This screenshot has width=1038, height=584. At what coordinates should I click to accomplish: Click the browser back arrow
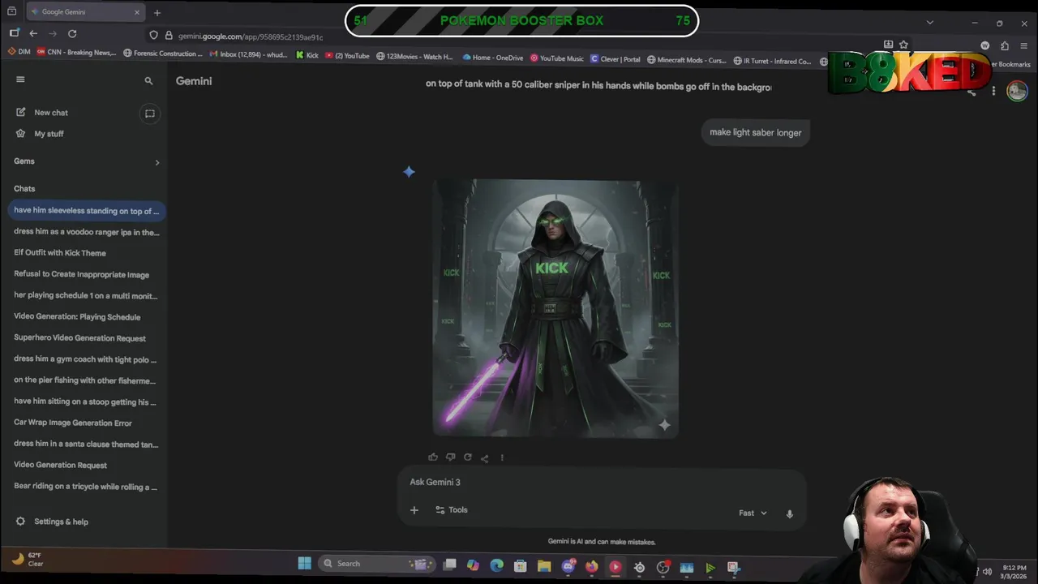(x=33, y=33)
